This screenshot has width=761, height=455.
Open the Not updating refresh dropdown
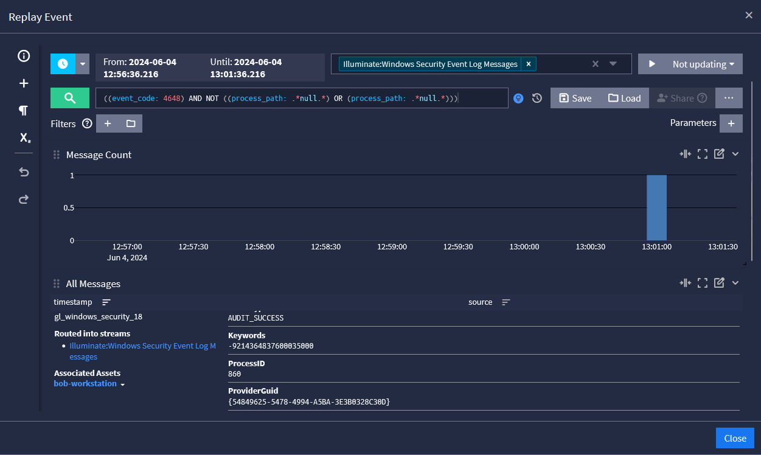[x=703, y=64]
